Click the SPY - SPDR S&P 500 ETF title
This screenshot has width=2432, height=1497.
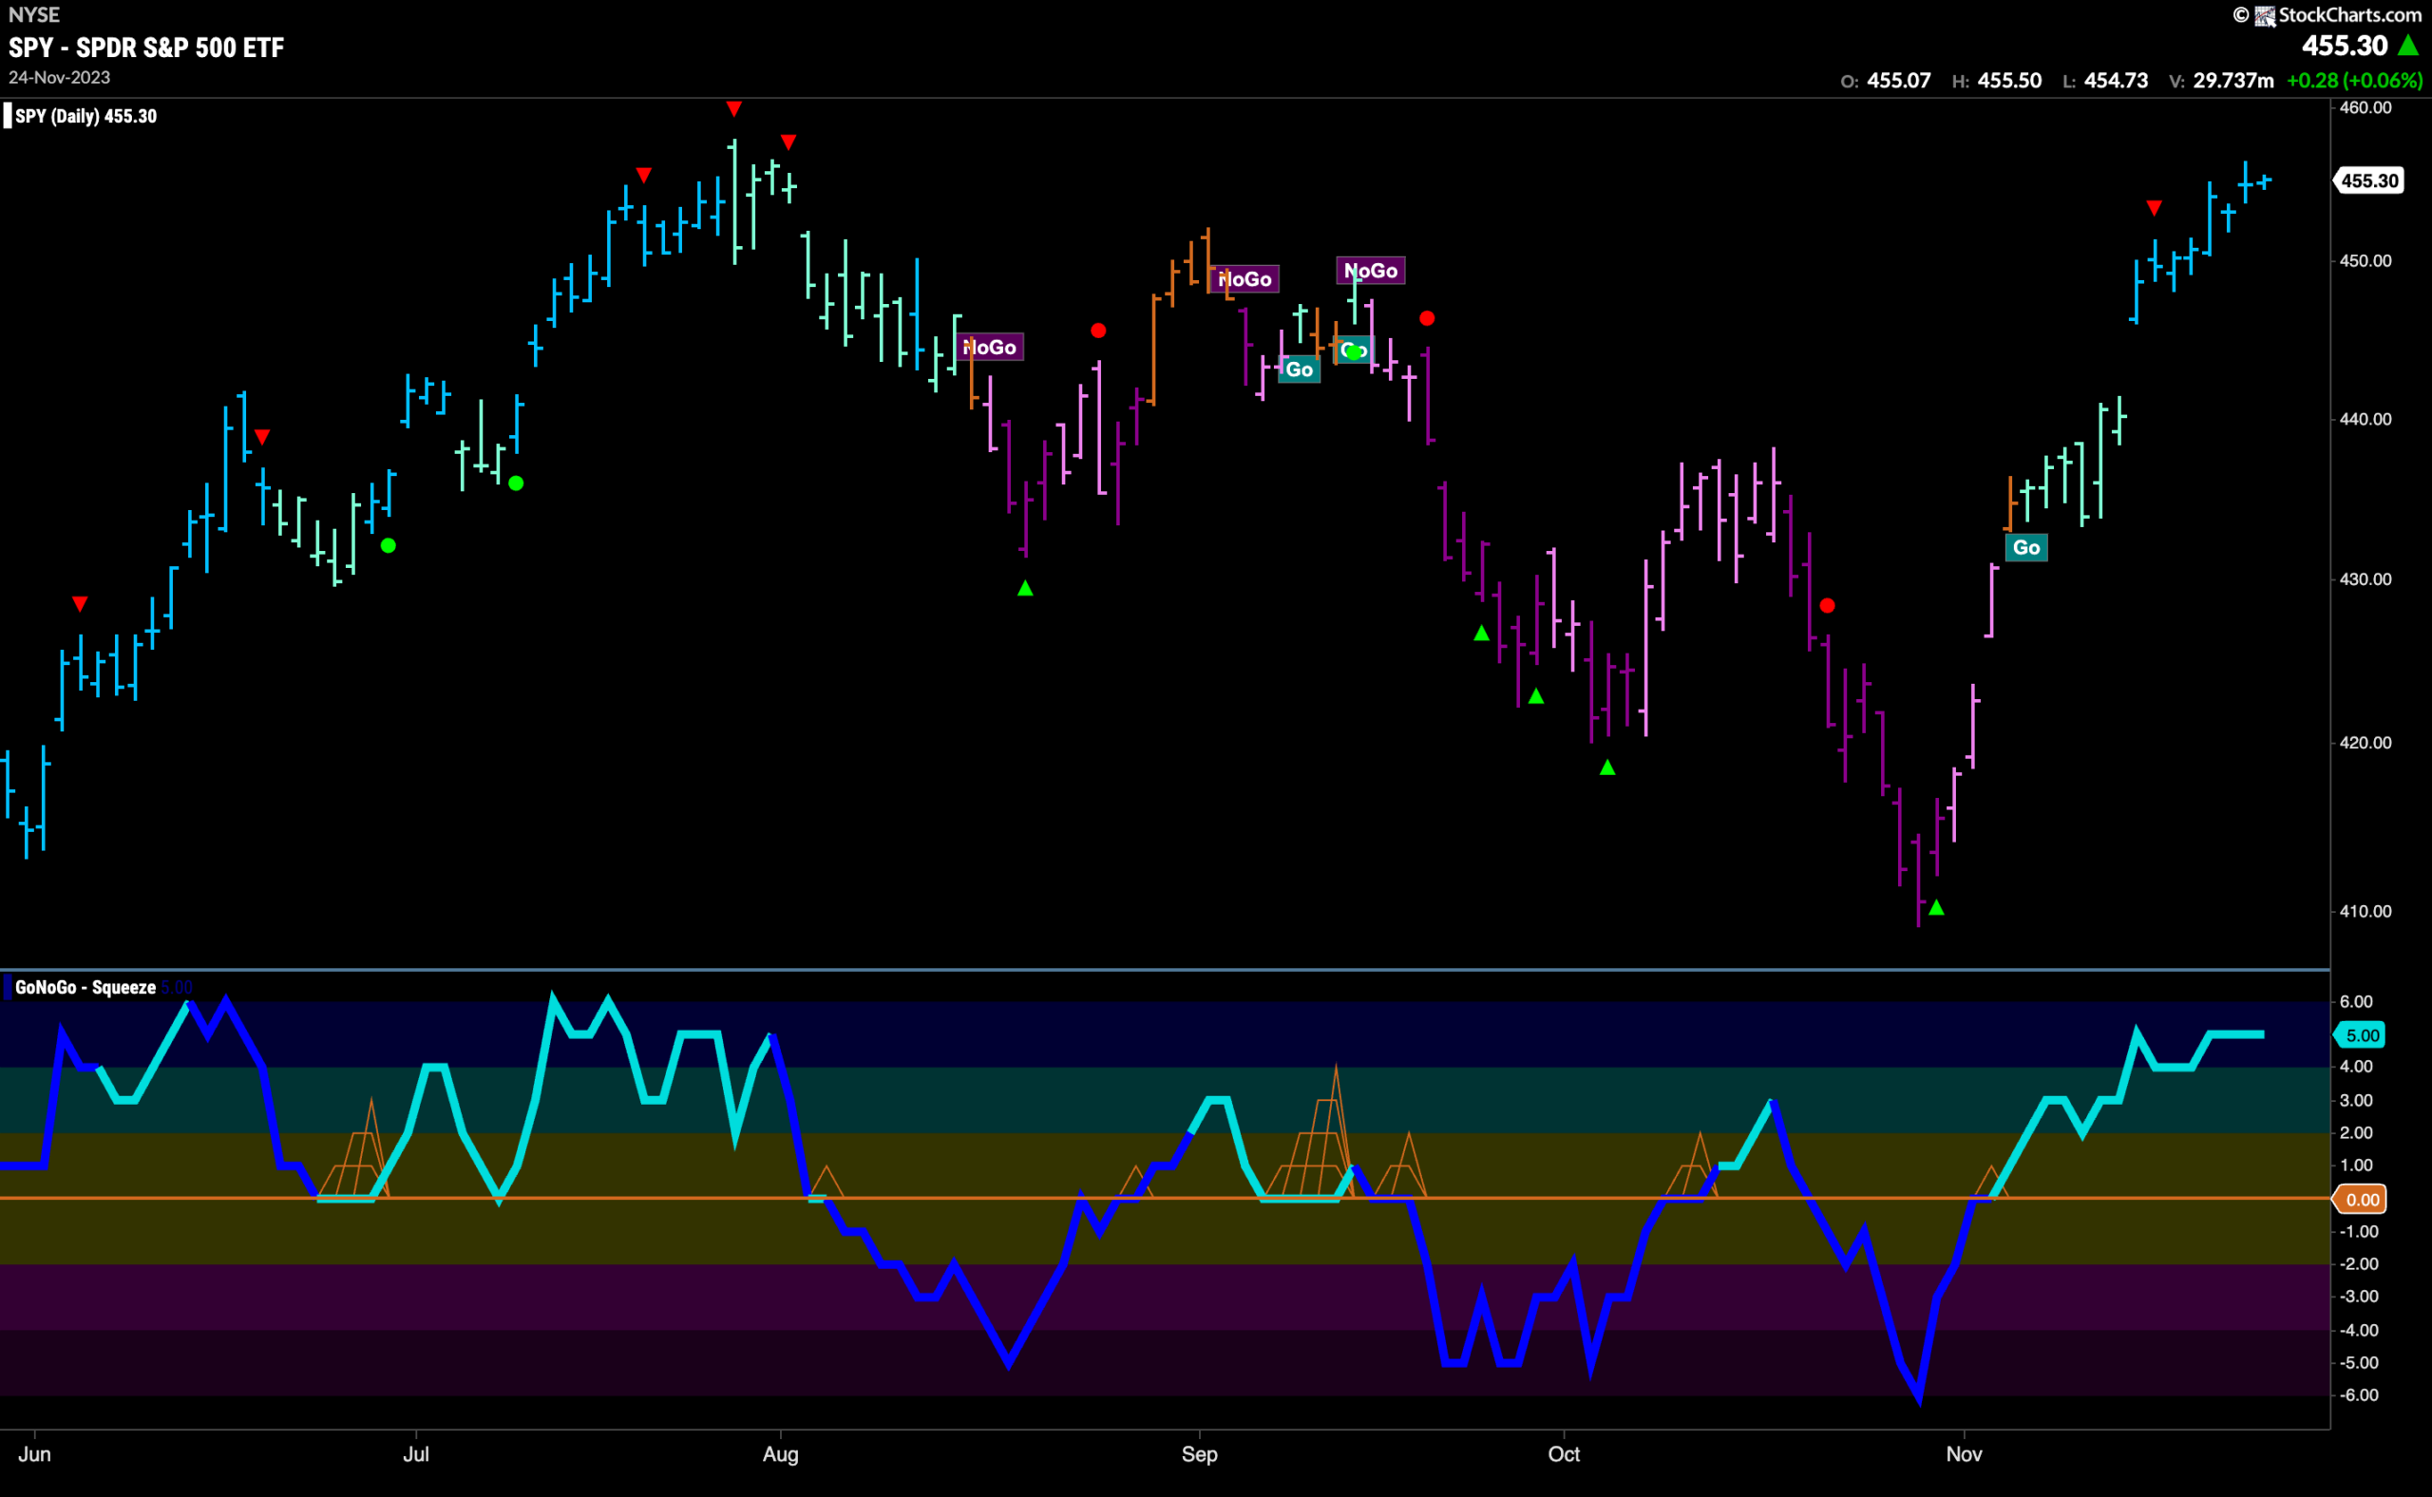click(146, 47)
